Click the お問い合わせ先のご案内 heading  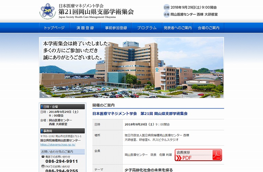[x=63, y=151]
